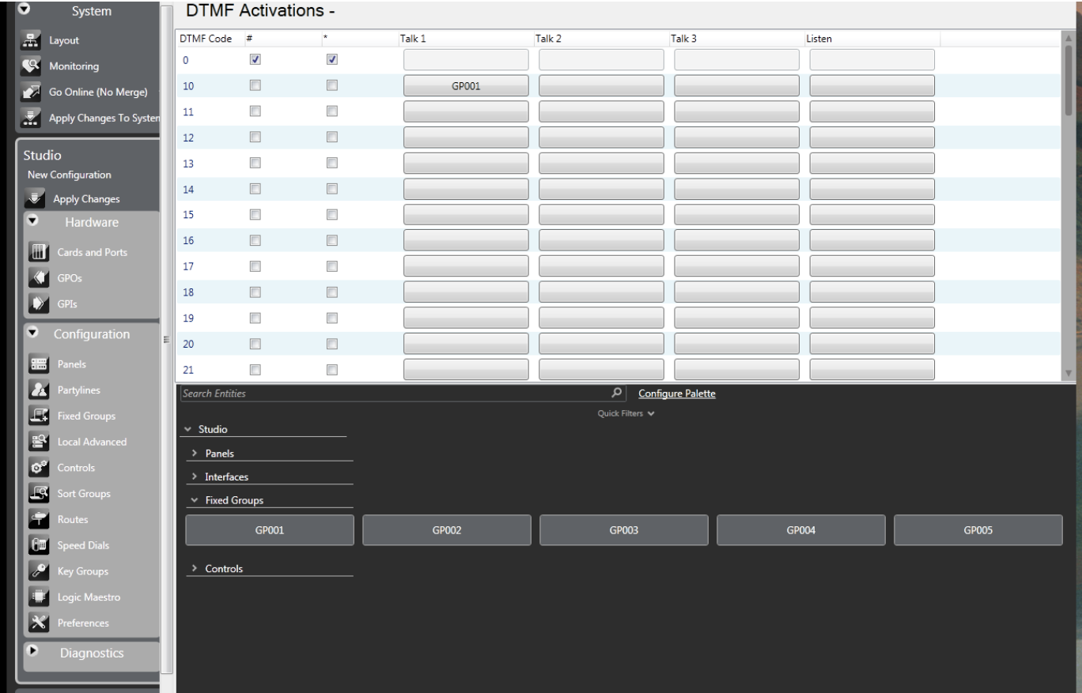
Task: Open Cards and Ports icon
Action: click(x=35, y=252)
